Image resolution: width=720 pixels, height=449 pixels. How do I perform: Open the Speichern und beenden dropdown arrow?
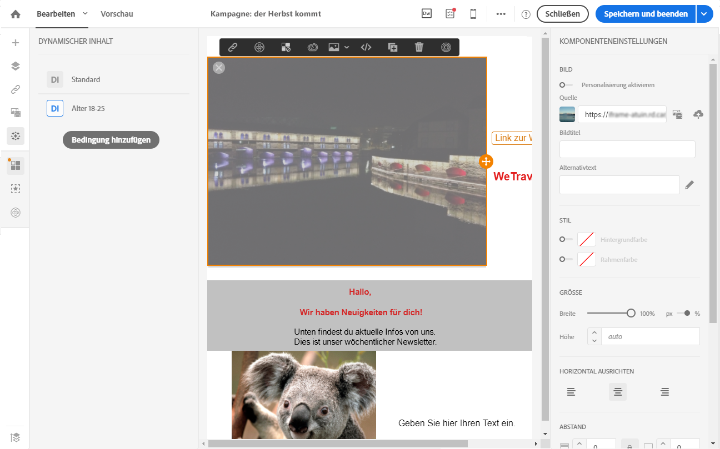pos(704,14)
